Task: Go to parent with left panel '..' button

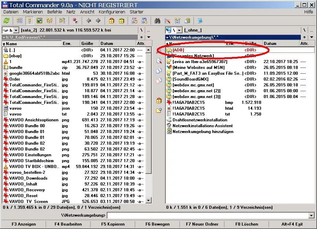Action: (149, 30)
